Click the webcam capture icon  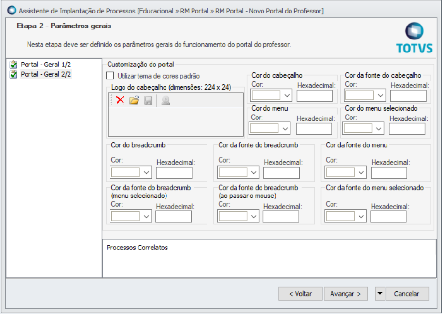click(166, 100)
